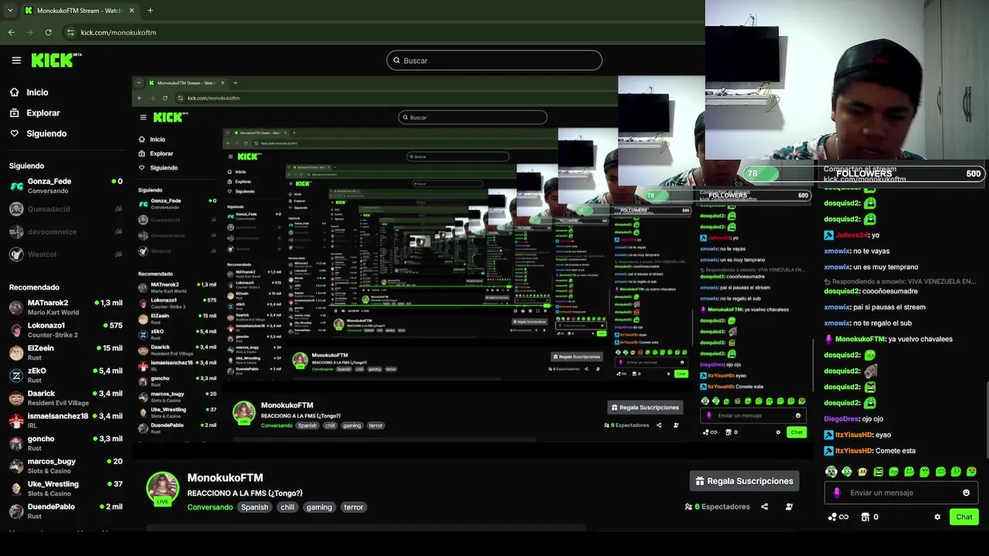Close the MonokukoFTM Stream tab
Screen dimensions: 989x556
(x=131, y=10)
